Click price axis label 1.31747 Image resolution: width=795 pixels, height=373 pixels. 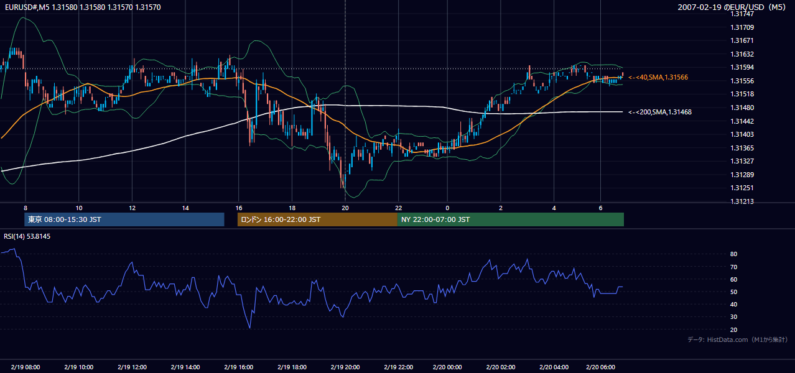[x=742, y=14]
